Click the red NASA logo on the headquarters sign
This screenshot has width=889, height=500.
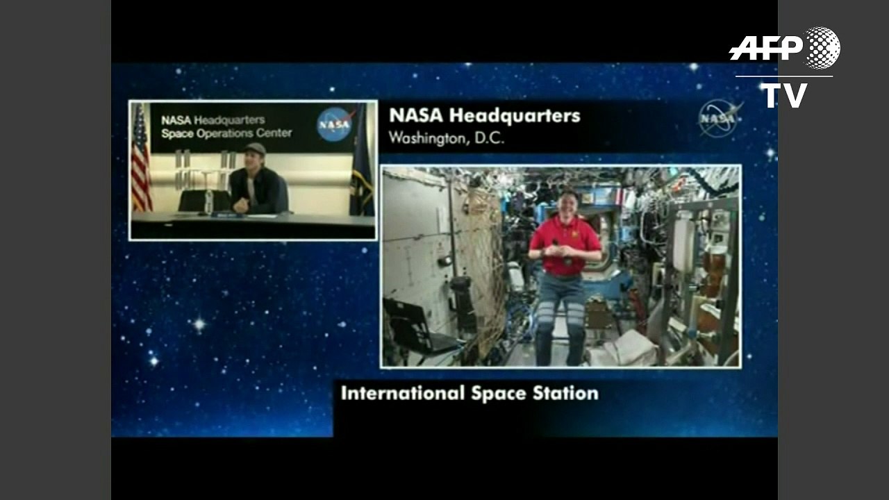pos(335,124)
